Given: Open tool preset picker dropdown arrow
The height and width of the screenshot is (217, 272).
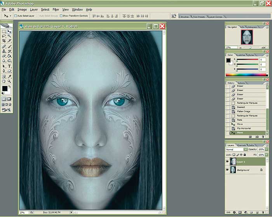Looking at the screenshot, I should click(x=10, y=16).
